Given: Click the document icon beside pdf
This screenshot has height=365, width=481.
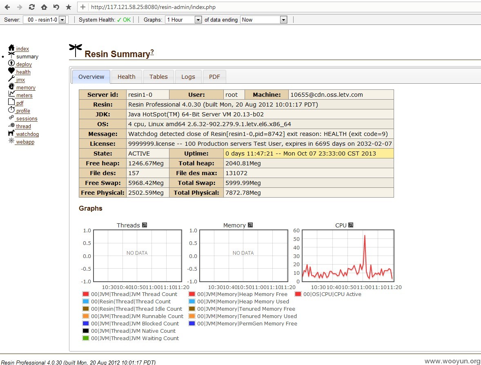Looking at the screenshot, I should (x=11, y=102).
